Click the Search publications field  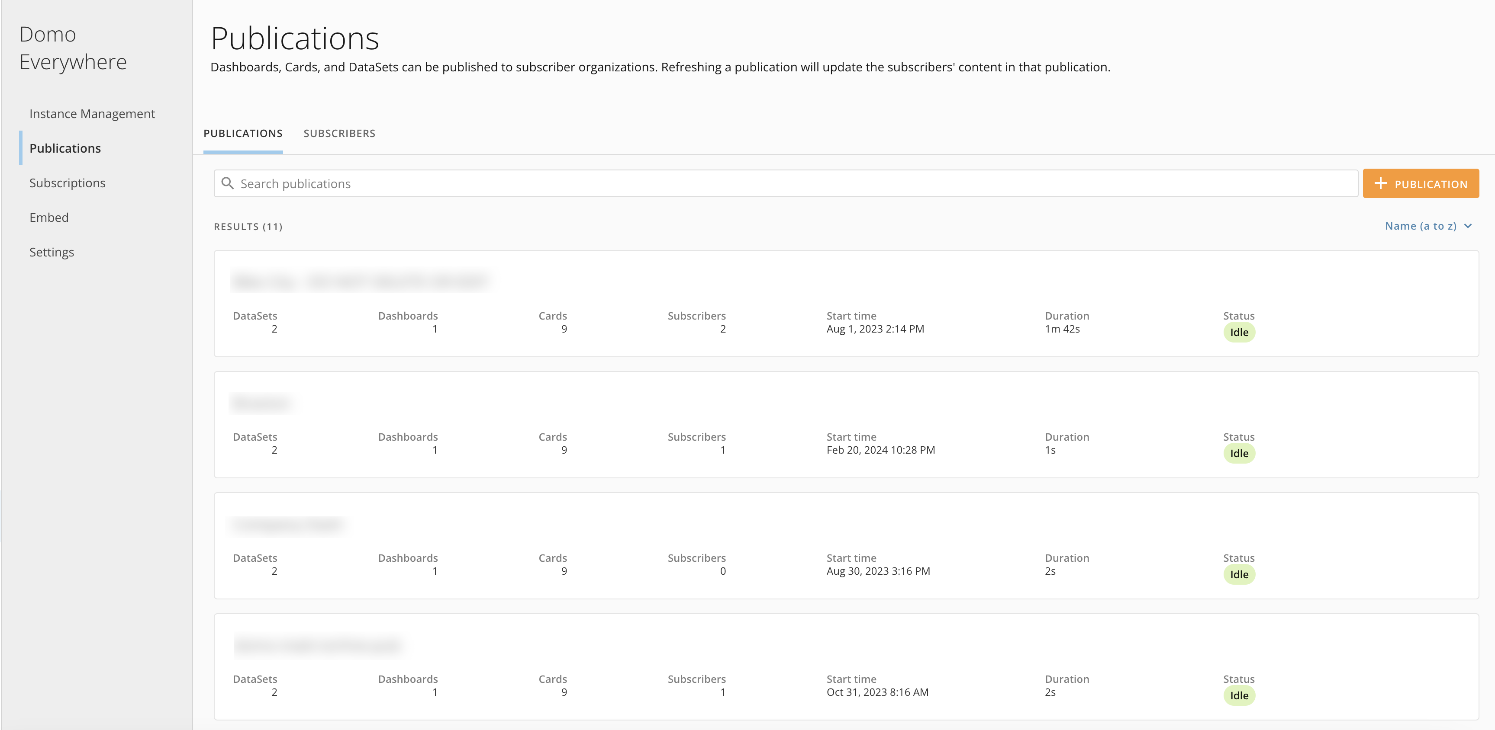786,183
